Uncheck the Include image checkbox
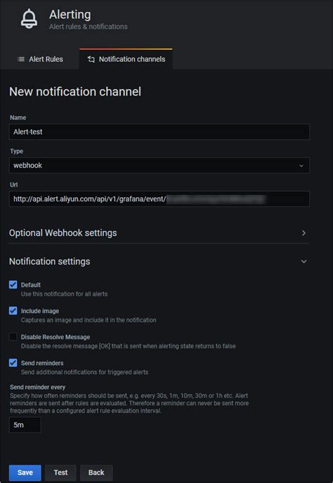The image size is (333, 483). click(13, 310)
